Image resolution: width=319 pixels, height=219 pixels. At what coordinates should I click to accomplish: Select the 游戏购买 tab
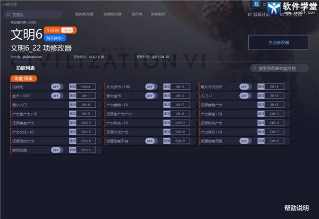[x=158, y=14]
